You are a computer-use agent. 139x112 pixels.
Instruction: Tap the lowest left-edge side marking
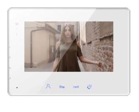[x=10, y=78]
